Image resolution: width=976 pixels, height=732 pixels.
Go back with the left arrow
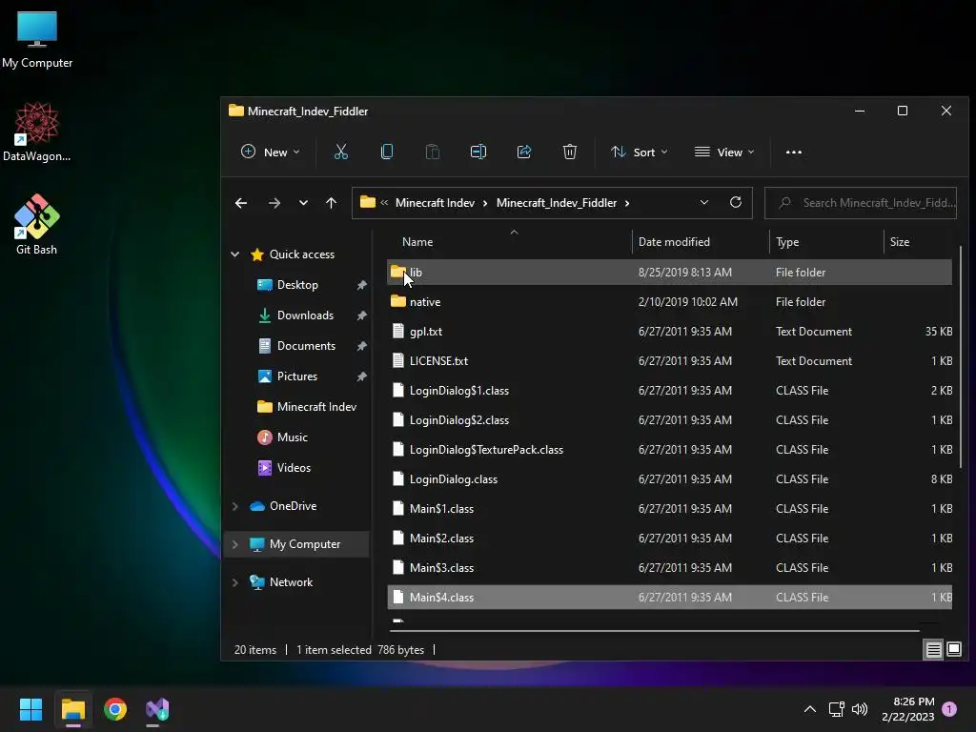241,203
